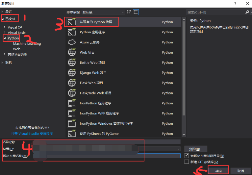This screenshot has width=252, height=175.
Task: Select the Machine Learning tree item
Action: point(27,43)
